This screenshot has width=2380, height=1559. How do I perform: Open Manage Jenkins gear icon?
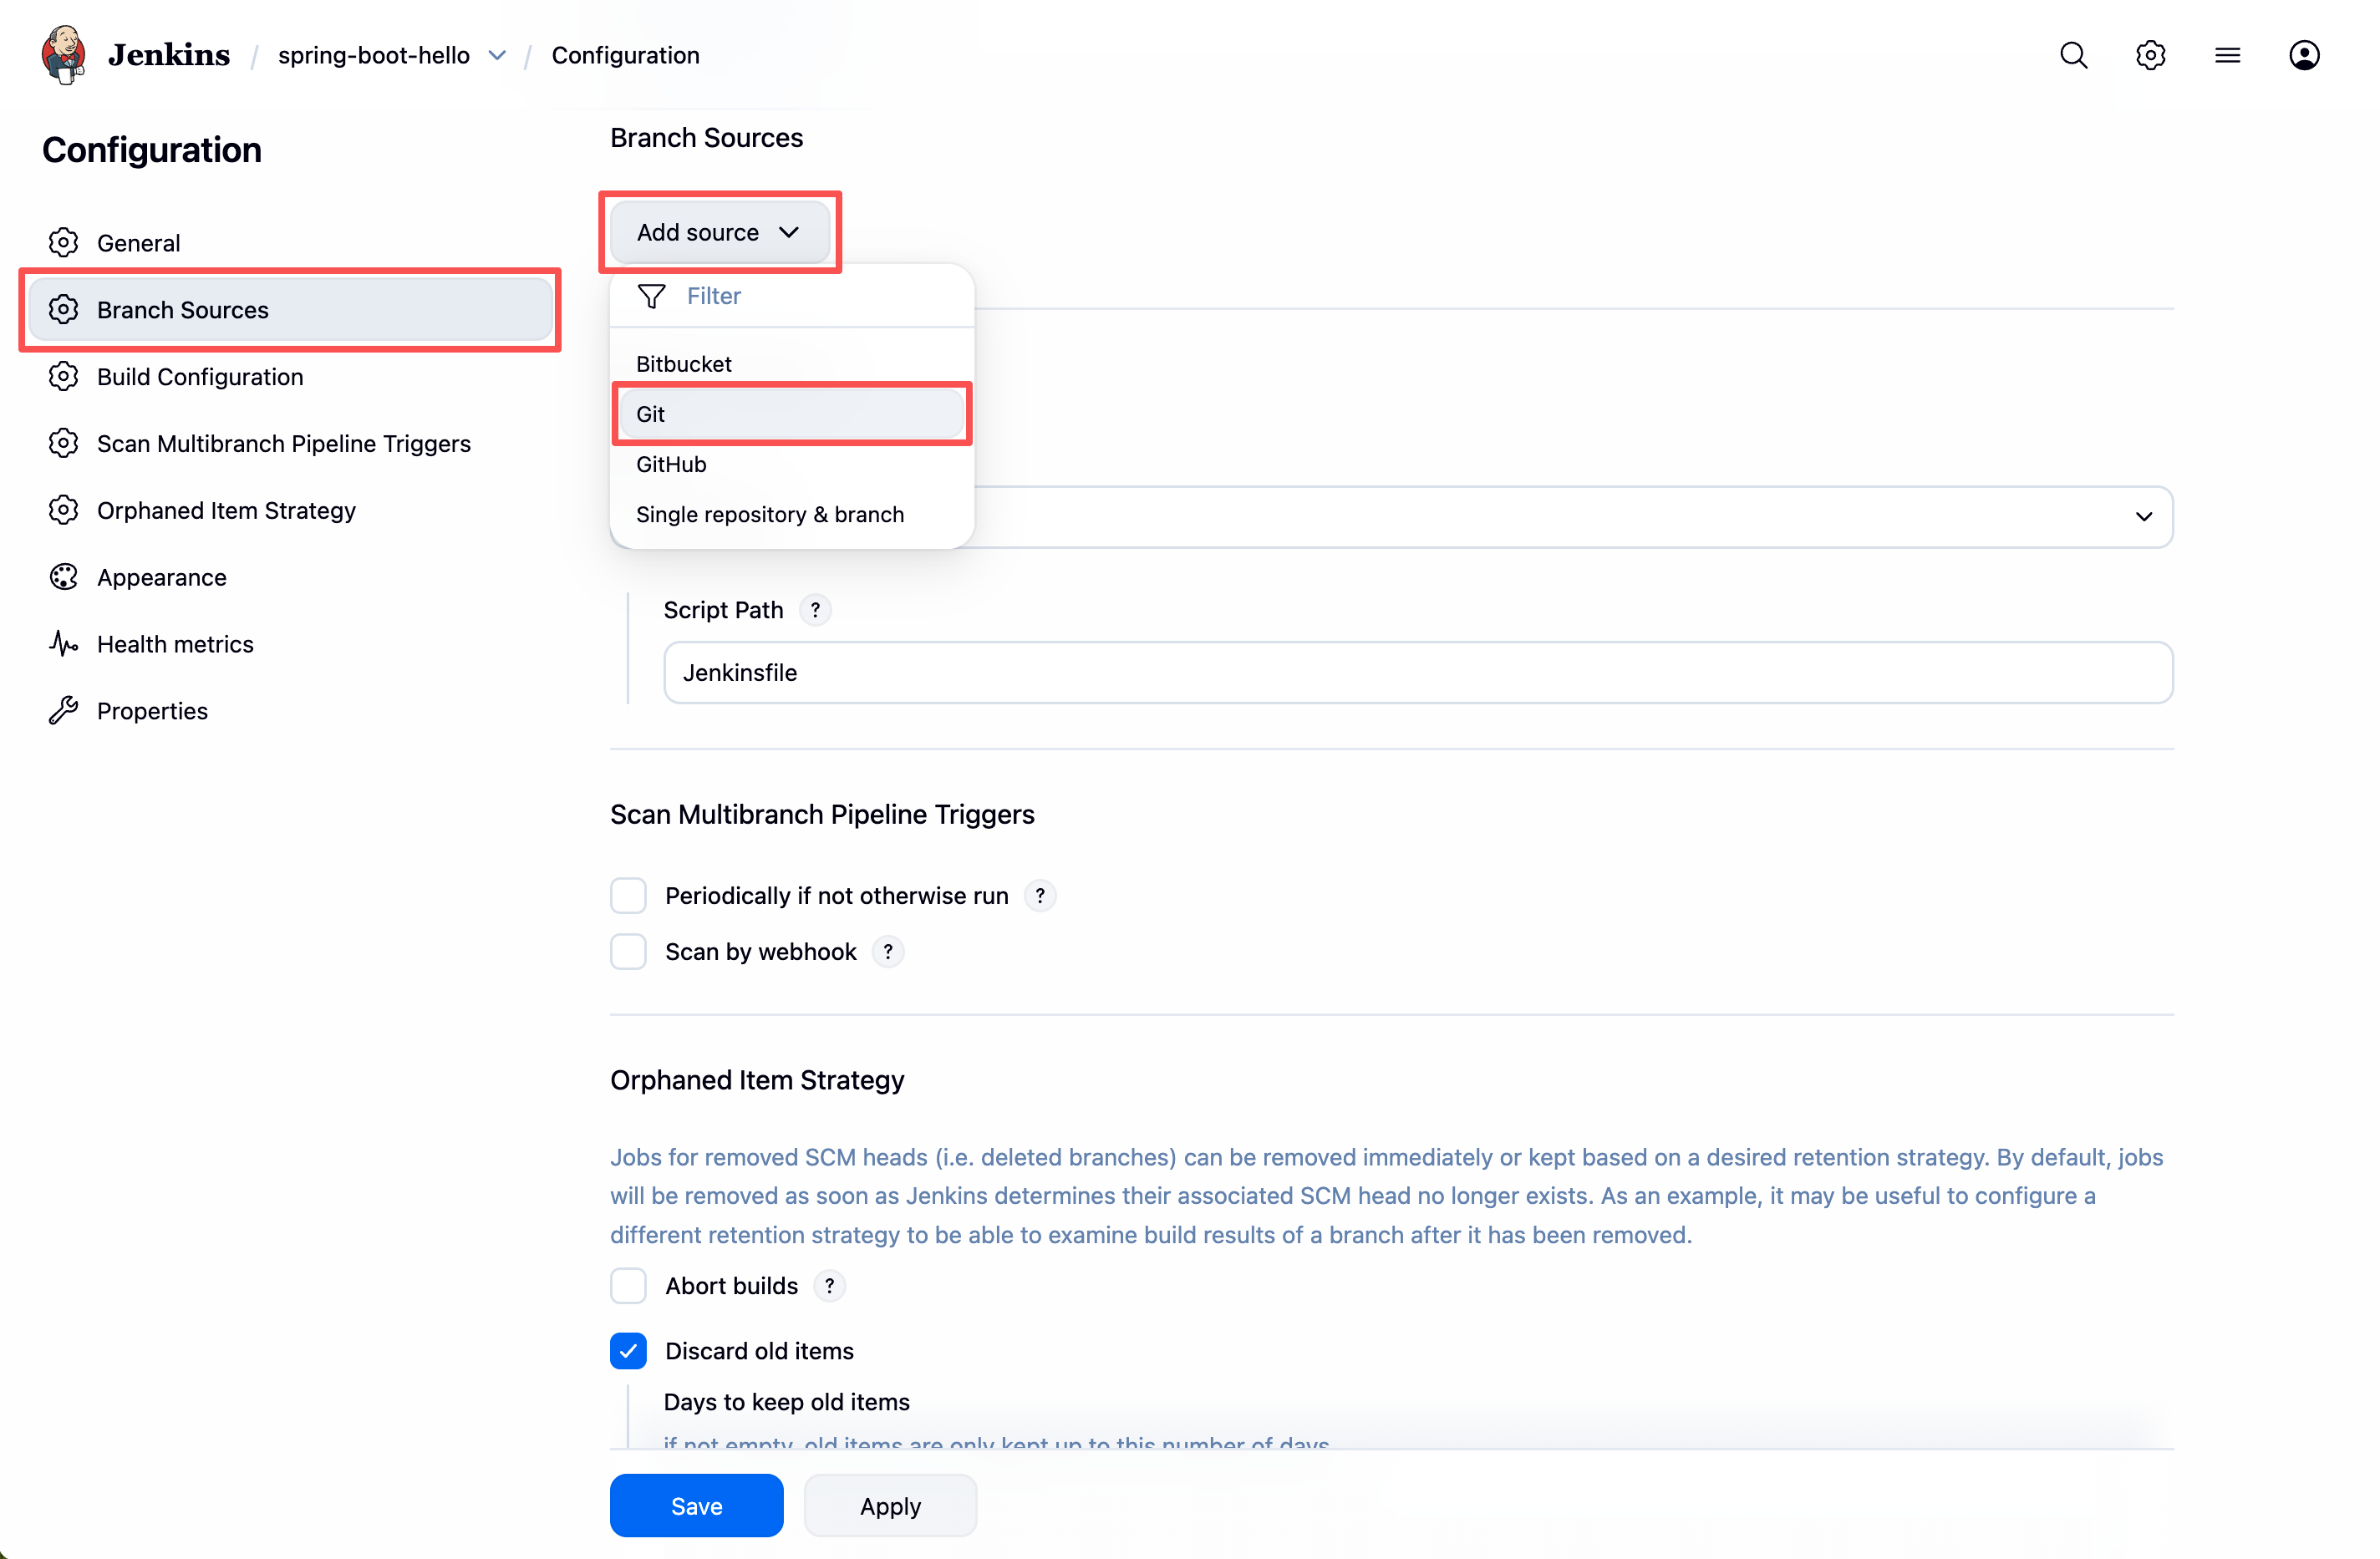click(2150, 55)
